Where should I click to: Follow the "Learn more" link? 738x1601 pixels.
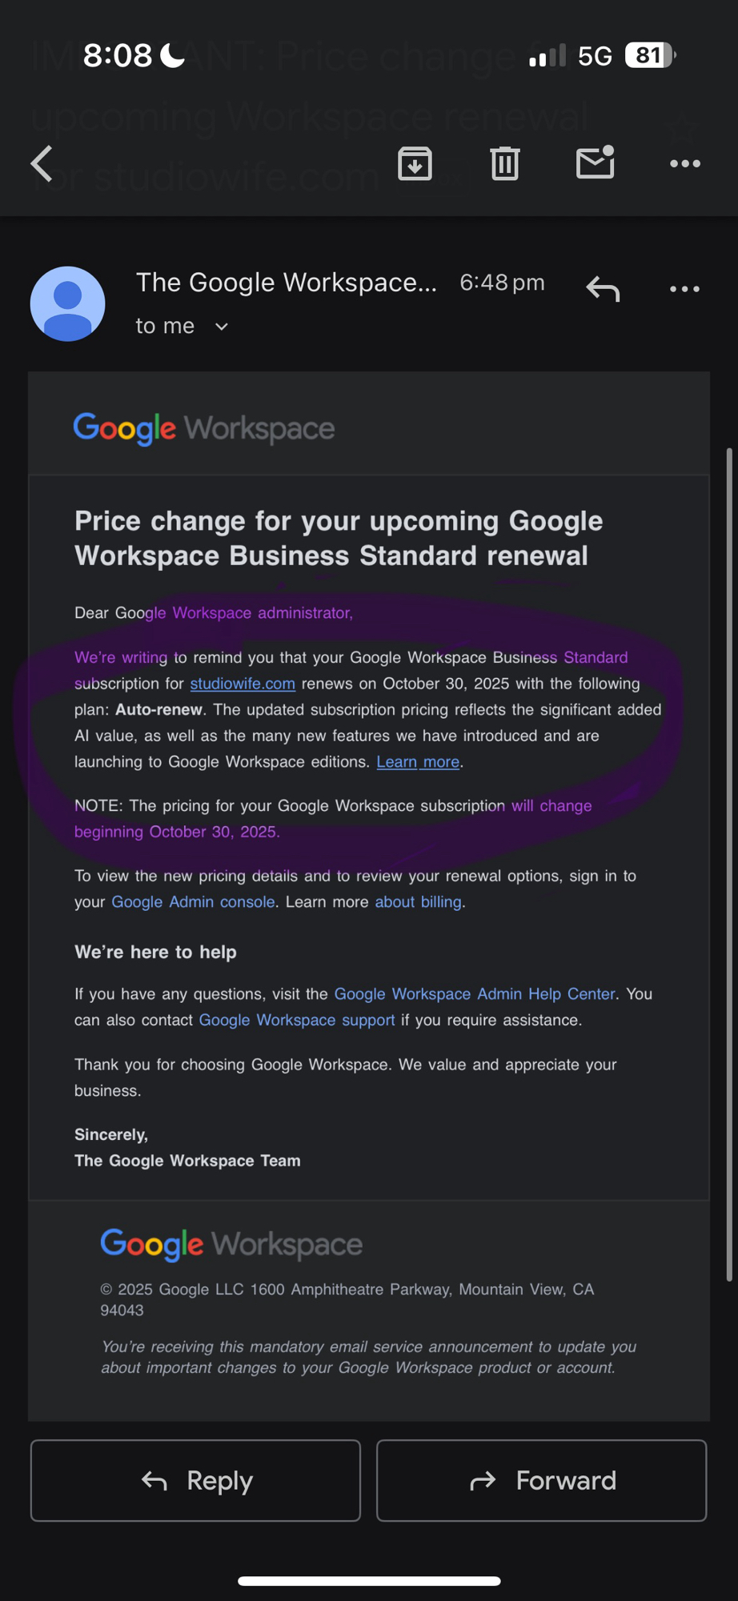pyautogui.click(x=418, y=762)
